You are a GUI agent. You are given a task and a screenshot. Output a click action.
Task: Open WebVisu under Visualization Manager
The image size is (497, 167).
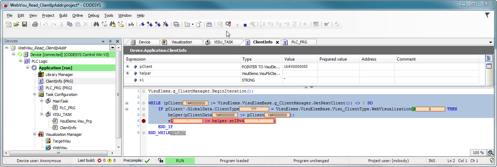60,148
